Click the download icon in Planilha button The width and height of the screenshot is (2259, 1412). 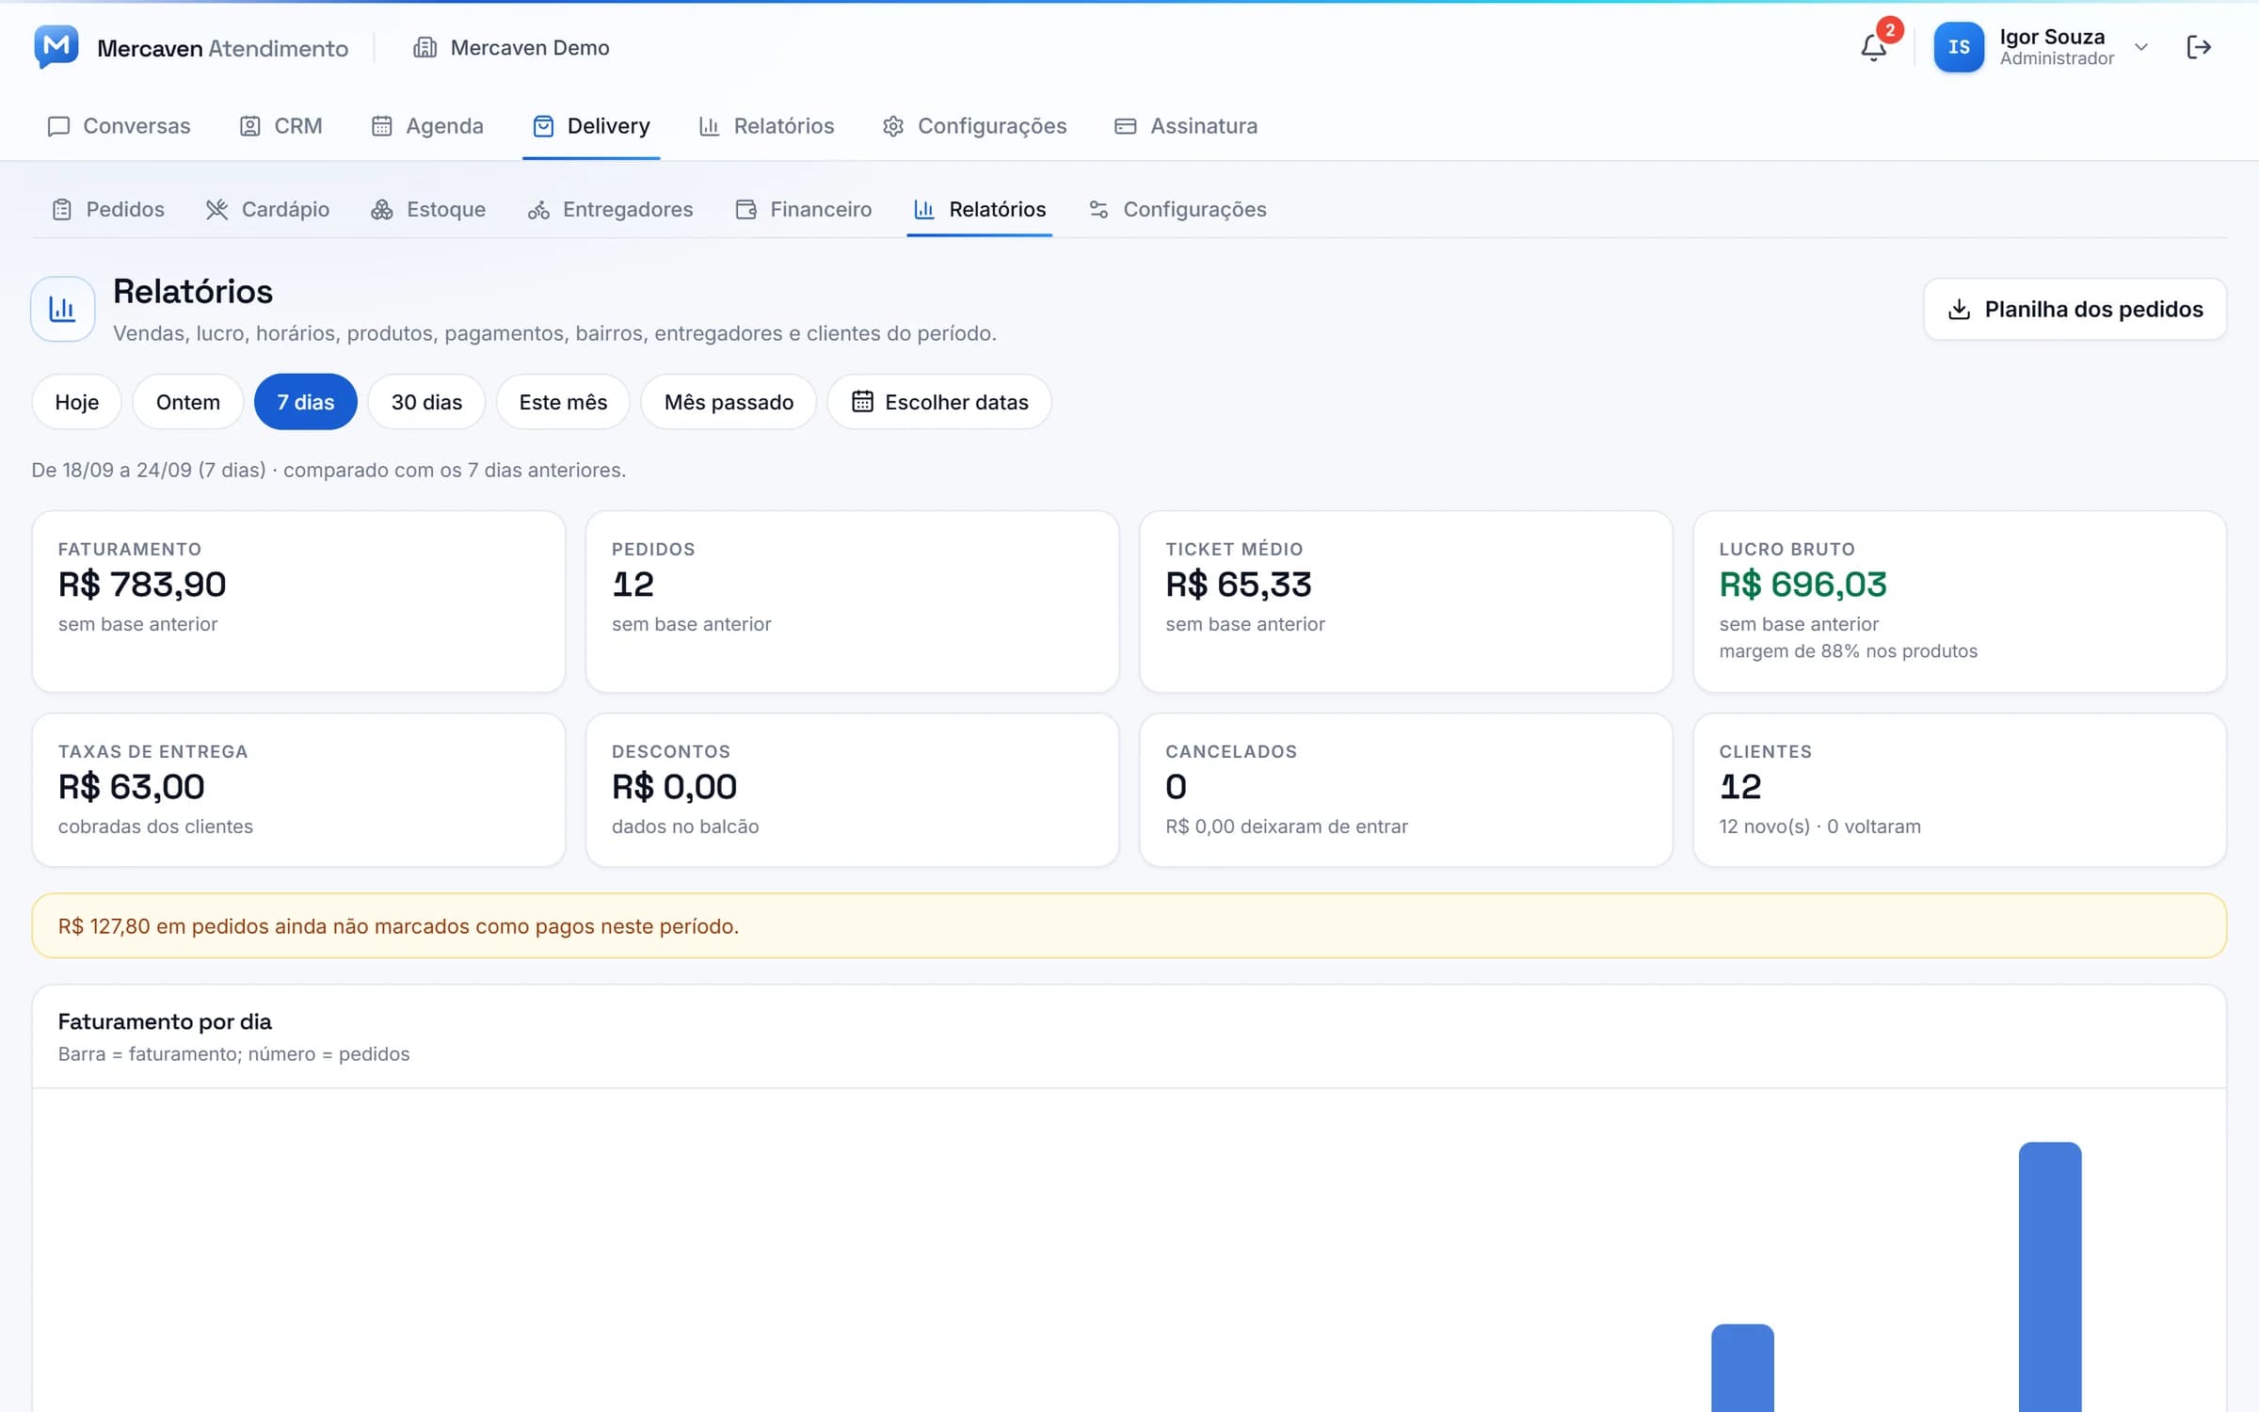click(x=1959, y=309)
